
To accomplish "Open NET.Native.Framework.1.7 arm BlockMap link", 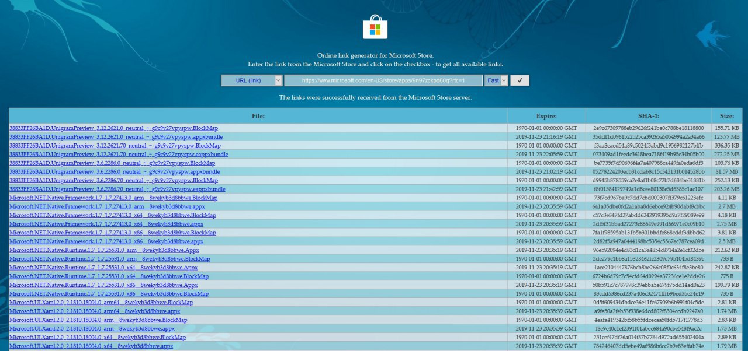I will (x=113, y=198).
